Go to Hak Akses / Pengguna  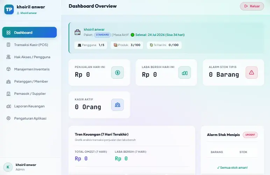29,57
